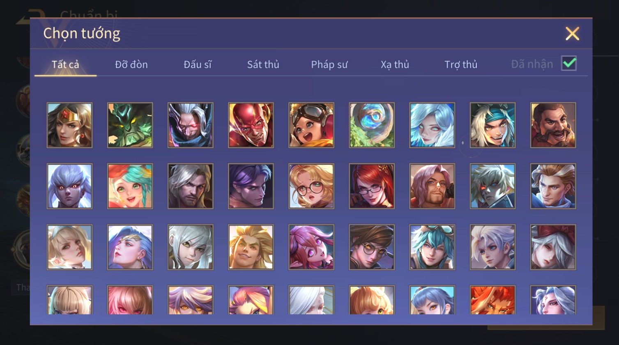Toggle the Đã nhận checkbox
This screenshot has height=345, width=619.
point(569,63)
